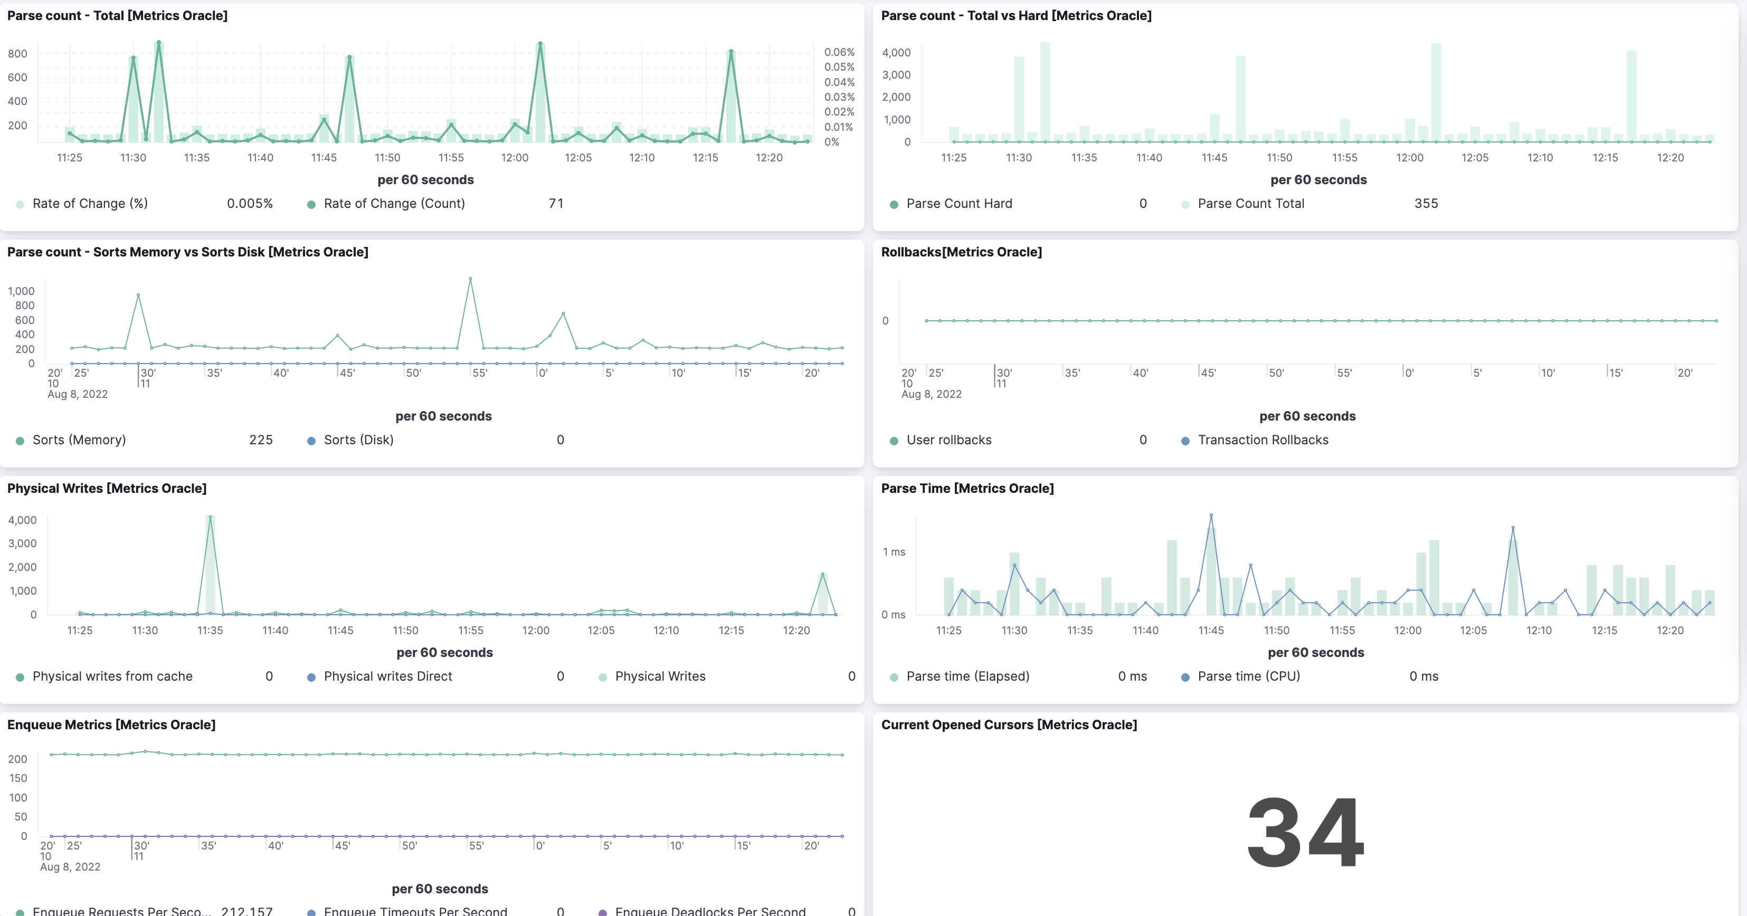Viewport: 1747px width, 916px height.
Task: Click the Current Opened Cursors value 34
Action: coord(1306,832)
